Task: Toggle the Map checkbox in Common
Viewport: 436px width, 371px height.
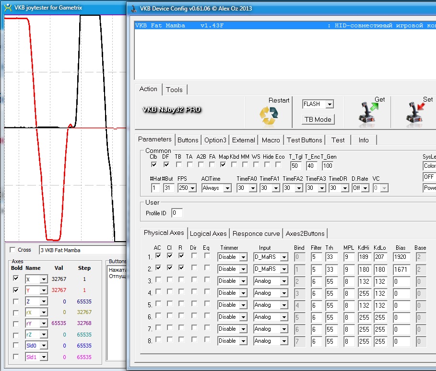Action: coord(223,164)
